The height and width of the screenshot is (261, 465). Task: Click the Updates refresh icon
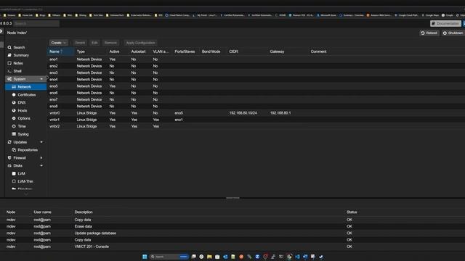[x=9, y=142]
